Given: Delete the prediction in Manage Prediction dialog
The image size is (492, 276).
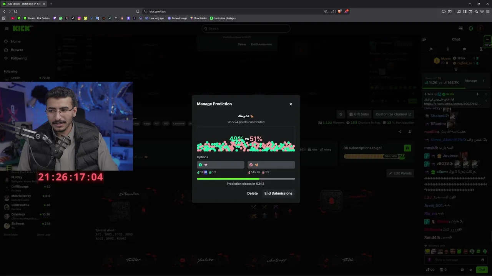Looking at the screenshot, I should click(253, 193).
